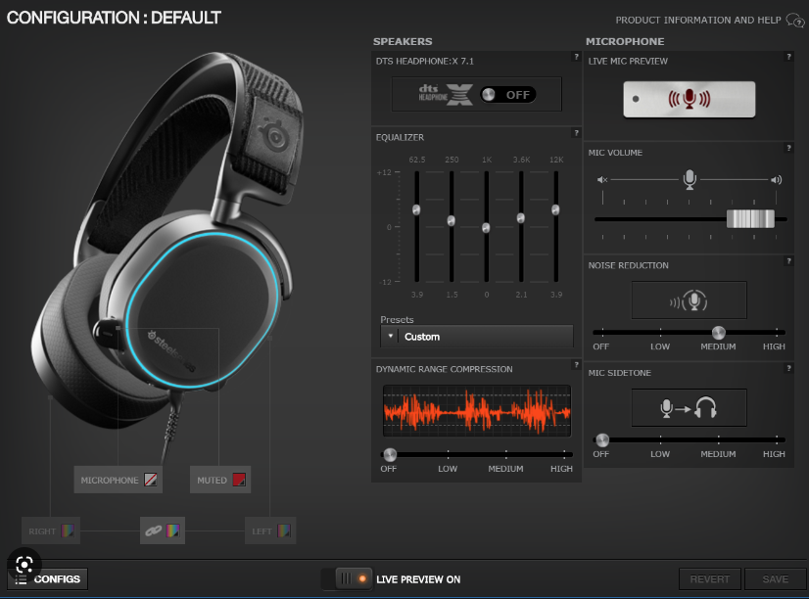This screenshot has width=809, height=599.
Task: Set mic sidetone to MEDIUM
Action: (x=718, y=453)
